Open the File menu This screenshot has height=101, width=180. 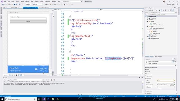coord(5,2)
